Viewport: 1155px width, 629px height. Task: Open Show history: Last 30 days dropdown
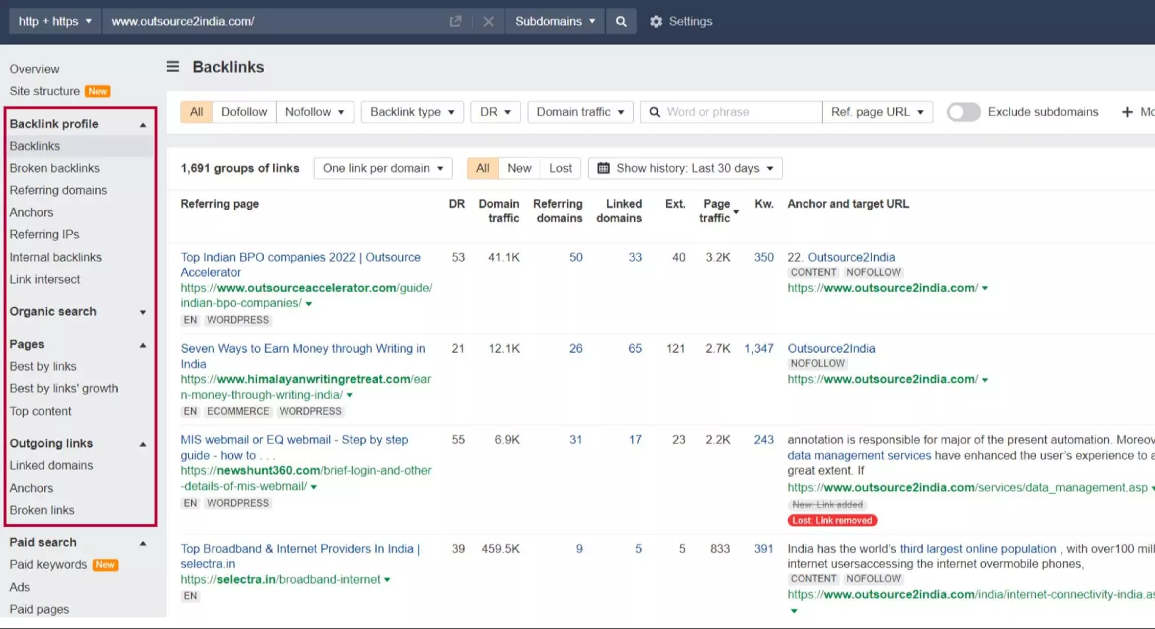click(x=685, y=168)
